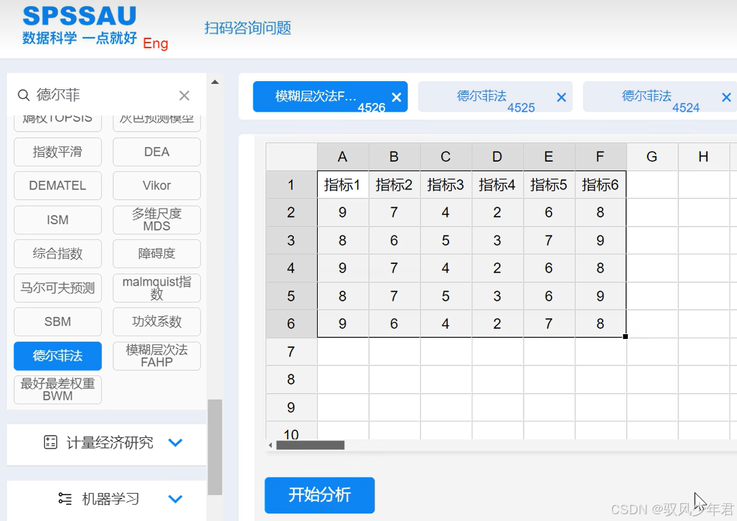Select the 马尔可夫预测 method
Viewport: 737px width, 521px height.
(58, 288)
